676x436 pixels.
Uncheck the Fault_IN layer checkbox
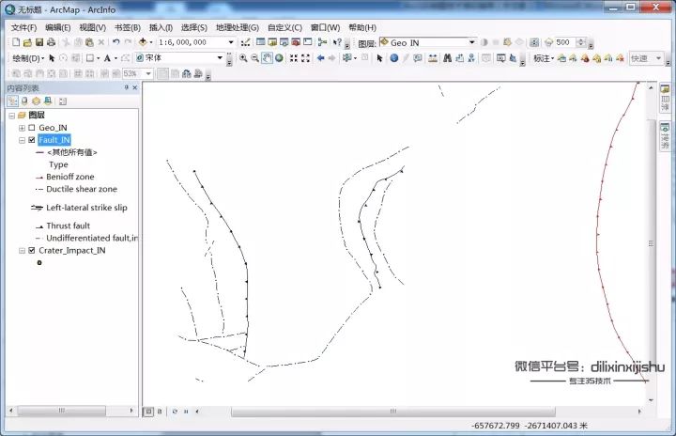tap(32, 140)
